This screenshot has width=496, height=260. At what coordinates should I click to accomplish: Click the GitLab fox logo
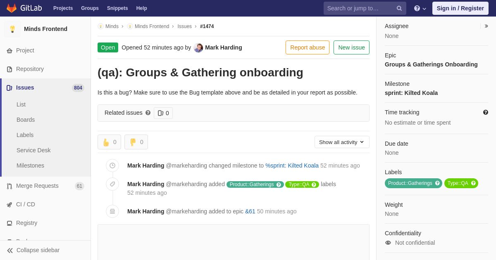coord(12,8)
